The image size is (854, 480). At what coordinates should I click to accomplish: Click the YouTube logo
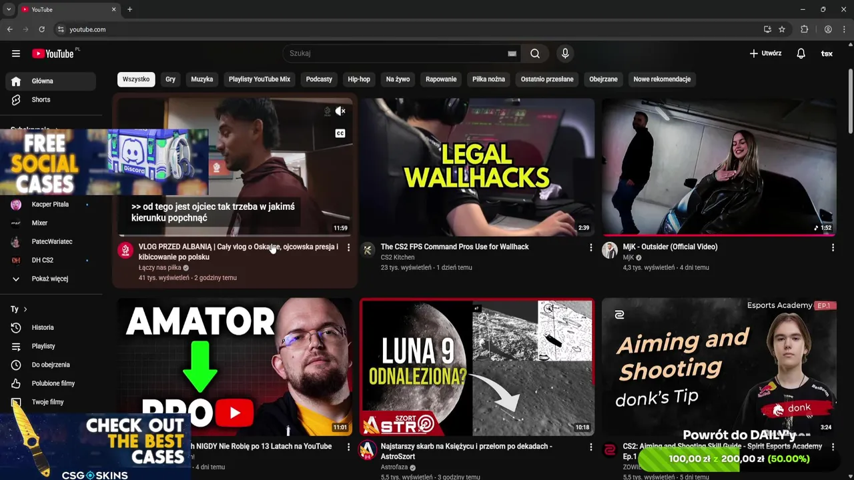tap(53, 53)
